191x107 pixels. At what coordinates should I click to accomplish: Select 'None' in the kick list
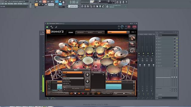click(x=73, y=75)
